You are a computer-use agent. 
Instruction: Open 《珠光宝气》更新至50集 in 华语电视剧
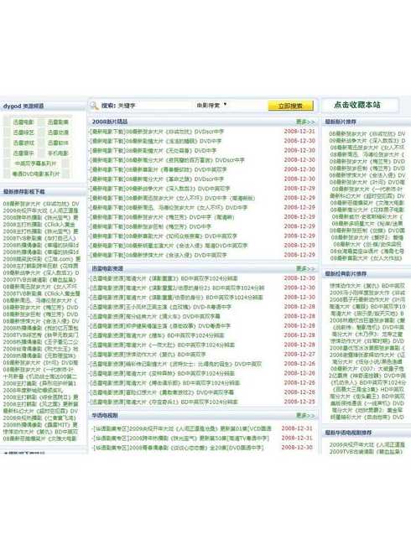point(180,438)
